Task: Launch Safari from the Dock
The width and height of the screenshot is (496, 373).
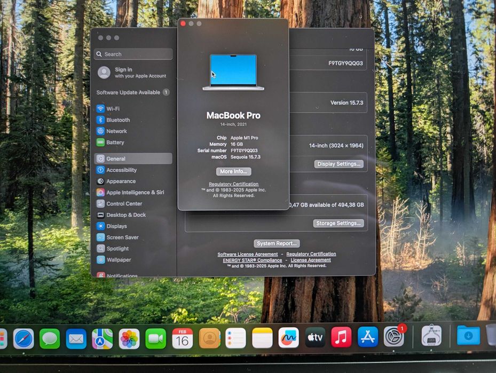Action: click(x=23, y=338)
